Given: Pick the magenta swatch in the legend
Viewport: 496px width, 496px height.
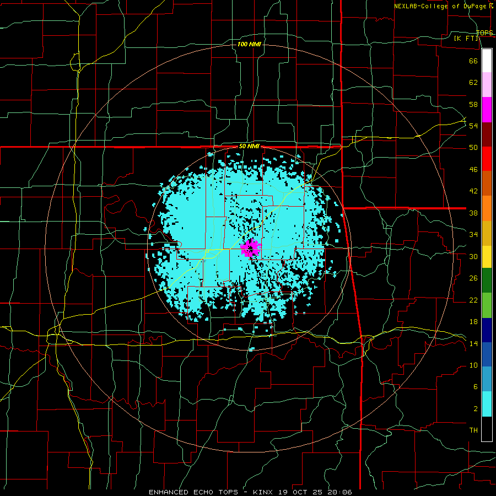Looking at the screenshot, I should 487,110.
